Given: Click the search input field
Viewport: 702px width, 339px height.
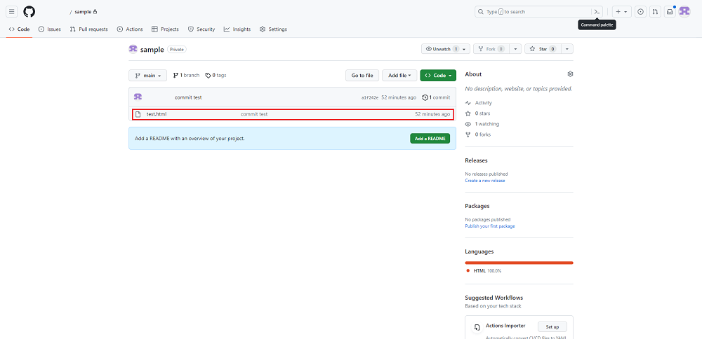Looking at the screenshot, I should click(534, 12).
